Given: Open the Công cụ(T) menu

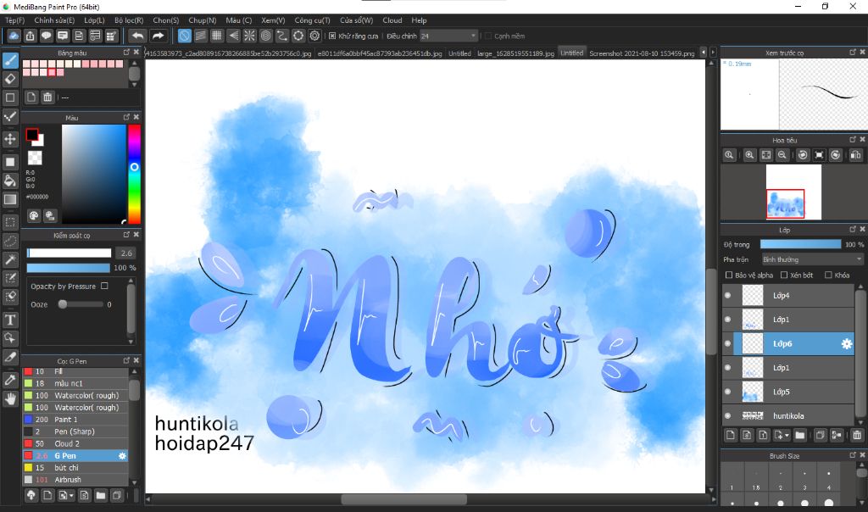Looking at the screenshot, I should (312, 20).
